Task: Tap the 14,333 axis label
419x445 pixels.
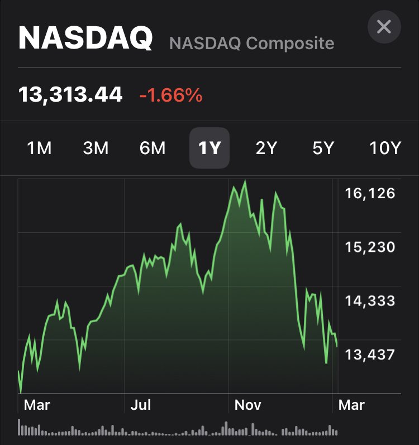Action: pos(370,301)
